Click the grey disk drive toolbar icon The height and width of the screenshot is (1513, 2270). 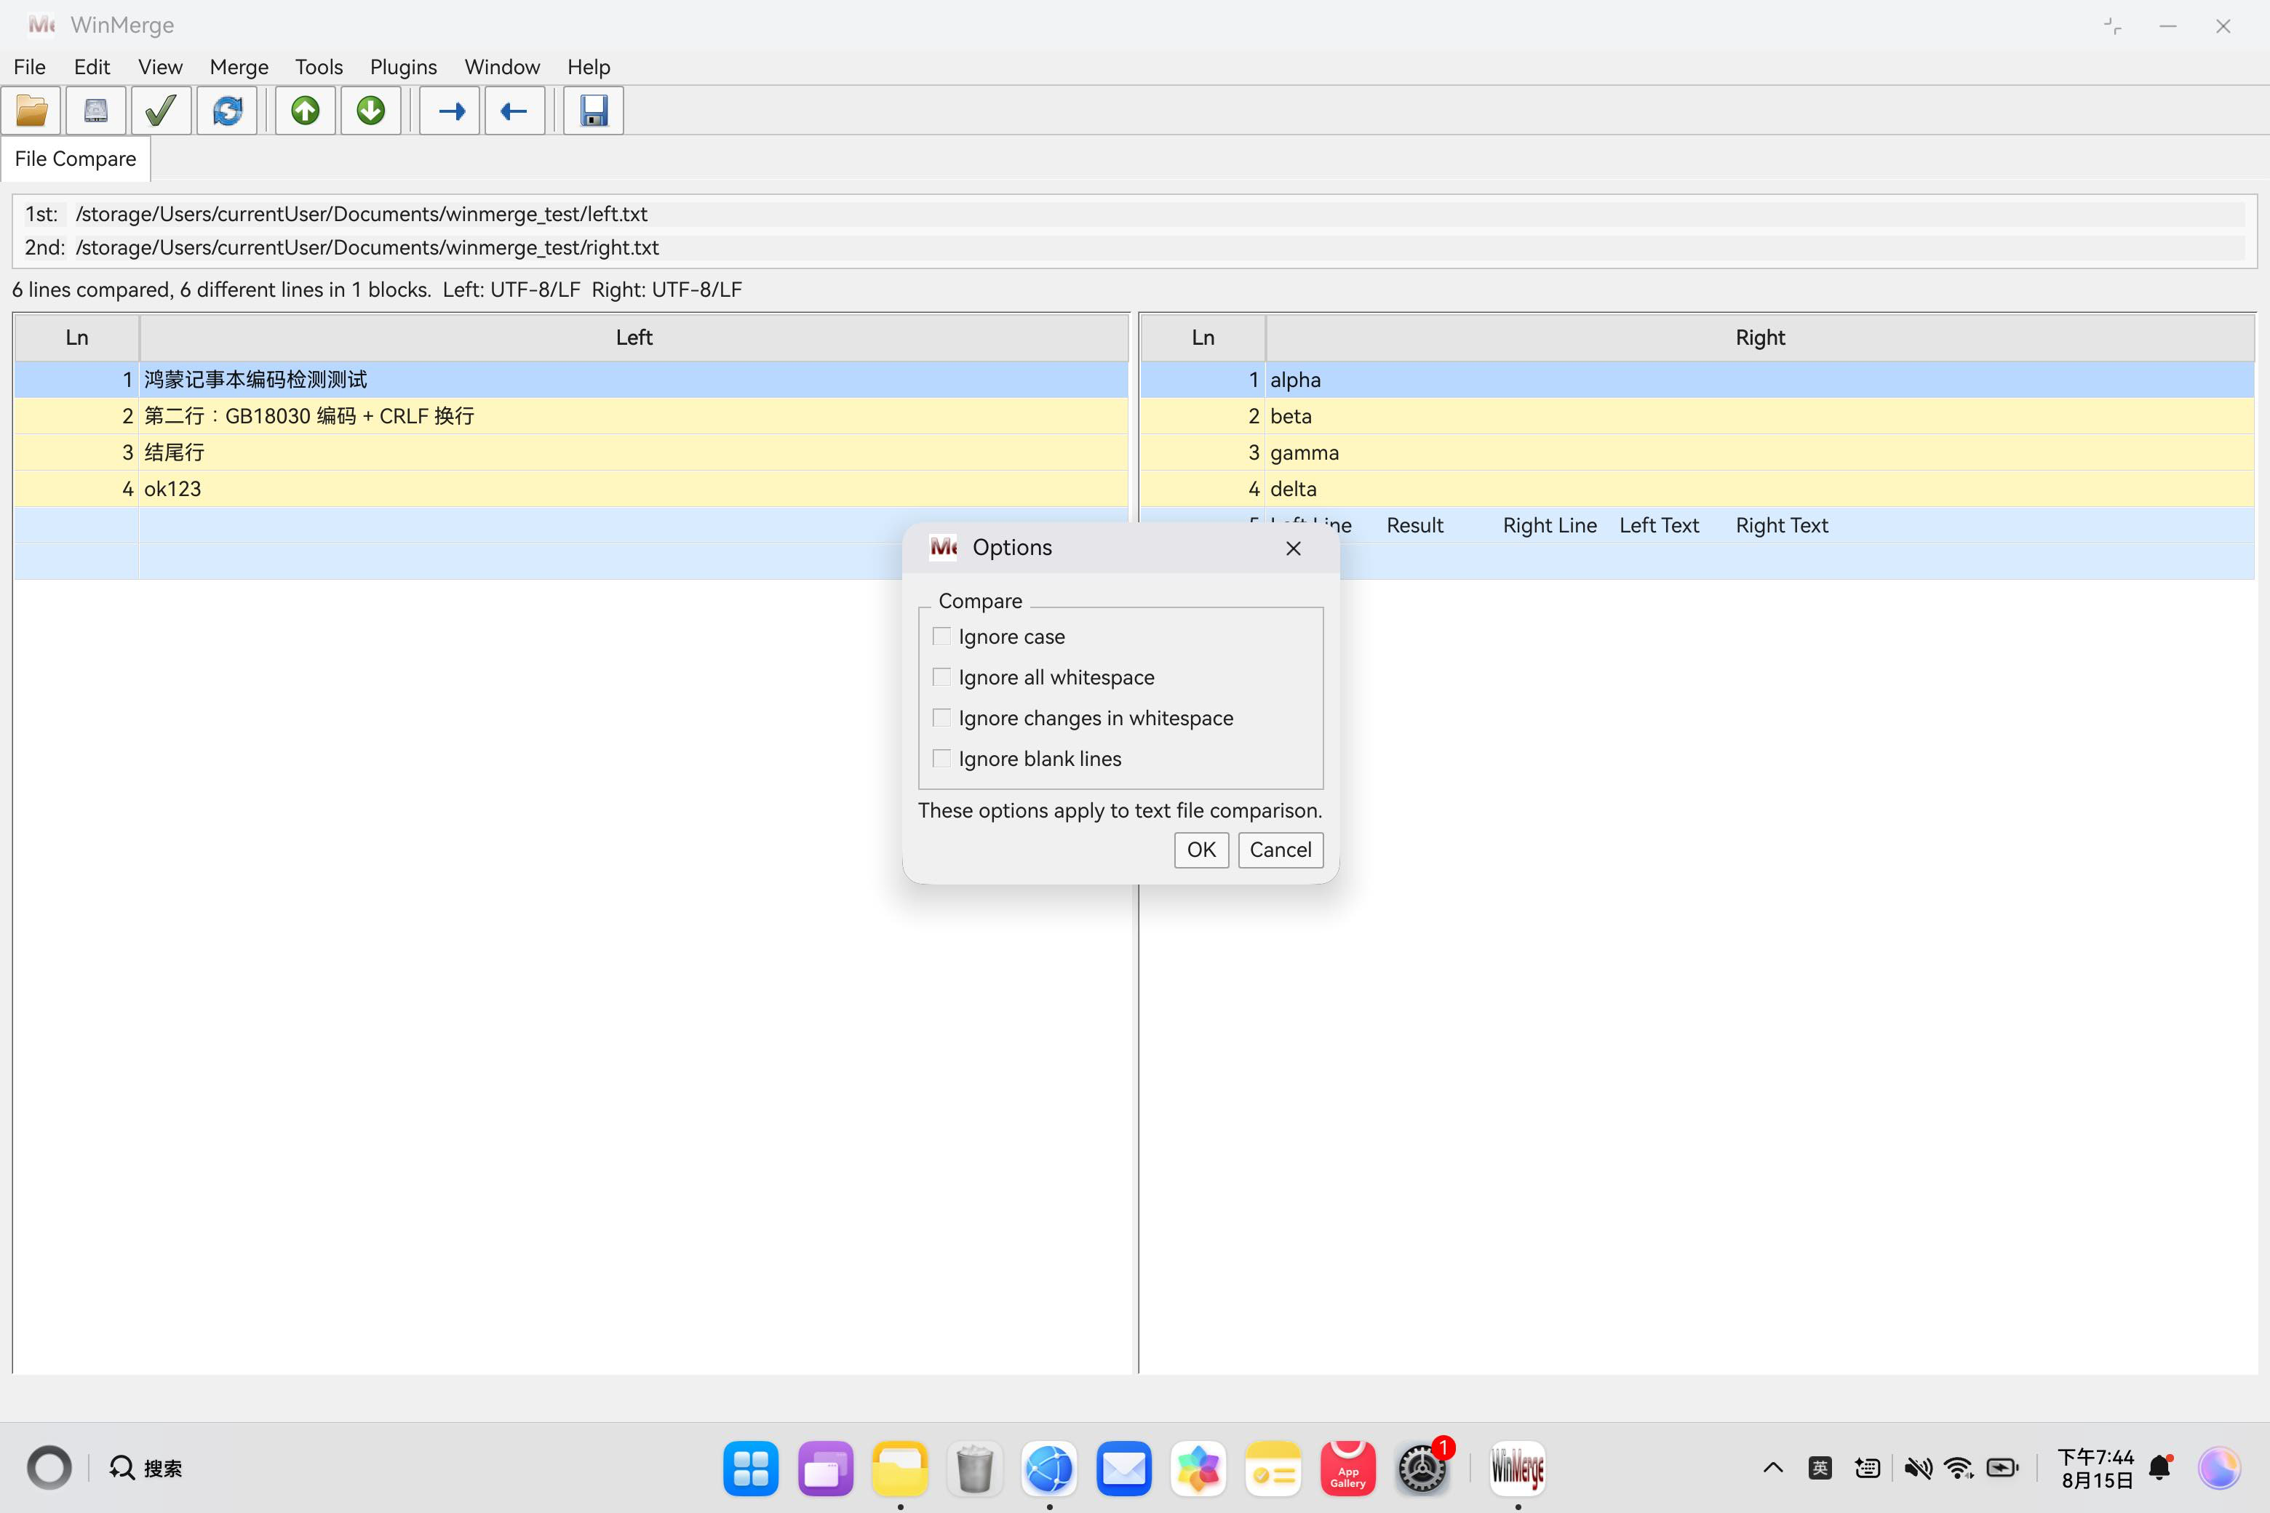(95, 111)
